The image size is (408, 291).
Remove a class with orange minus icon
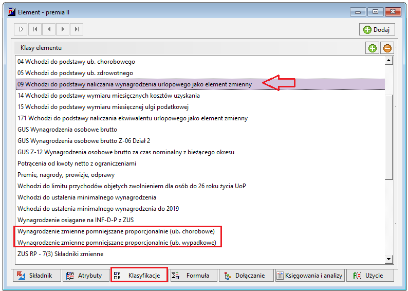387,48
